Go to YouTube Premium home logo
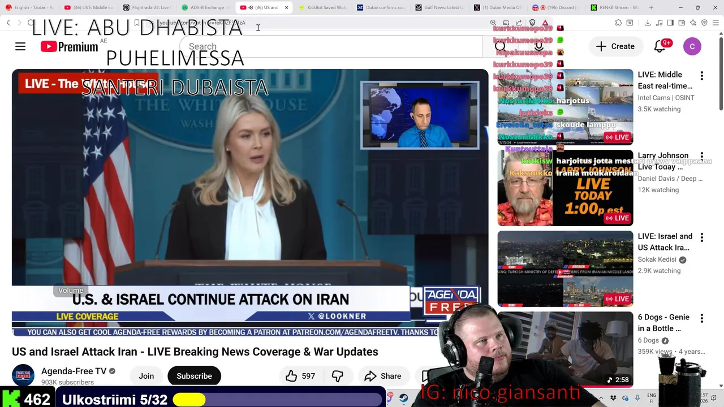724x407 pixels. pos(70,46)
